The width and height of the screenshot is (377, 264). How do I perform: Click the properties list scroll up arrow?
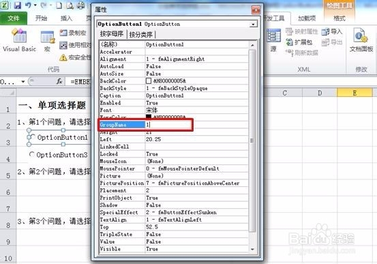(x=252, y=45)
